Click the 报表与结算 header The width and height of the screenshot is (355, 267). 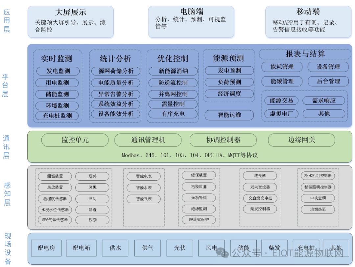point(305,54)
